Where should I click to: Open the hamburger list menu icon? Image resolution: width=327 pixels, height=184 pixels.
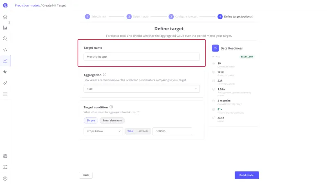pos(5,94)
